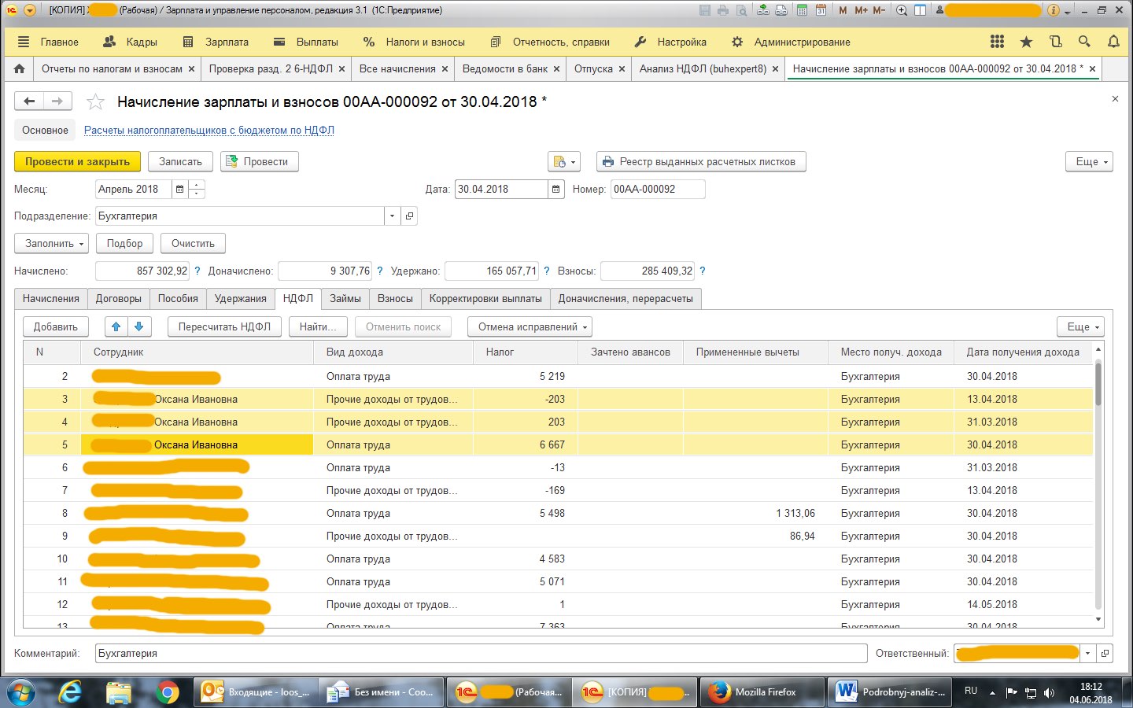Expand the Ответственный dropdown arrow
This screenshot has width=1133, height=708.
(1088, 653)
